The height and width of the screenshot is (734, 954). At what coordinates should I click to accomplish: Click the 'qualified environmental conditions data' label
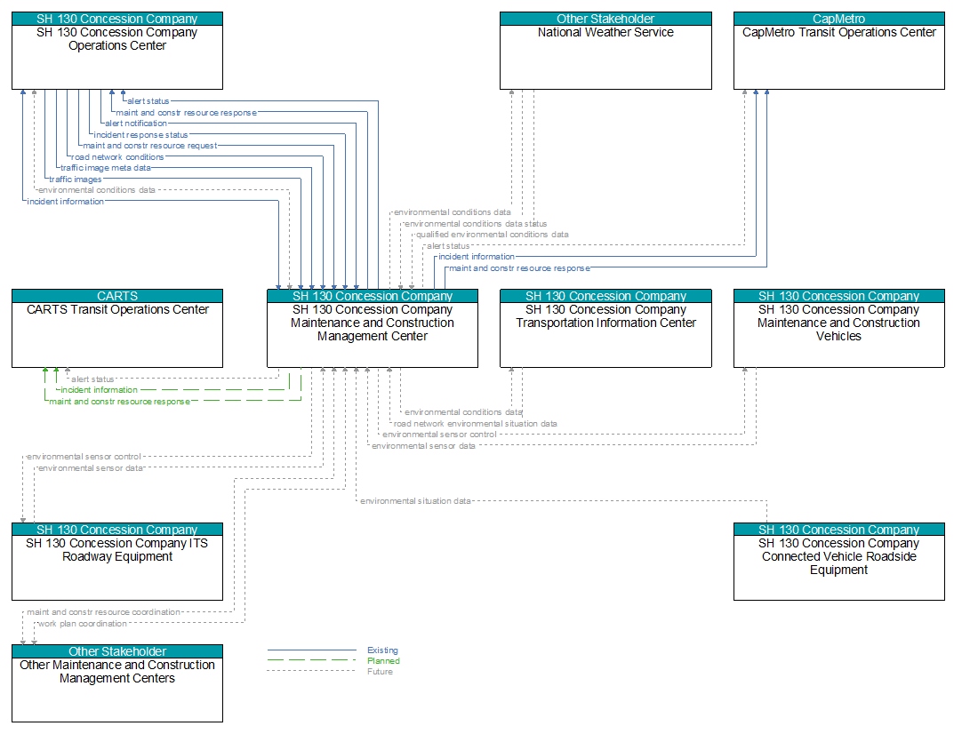point(493,235)
